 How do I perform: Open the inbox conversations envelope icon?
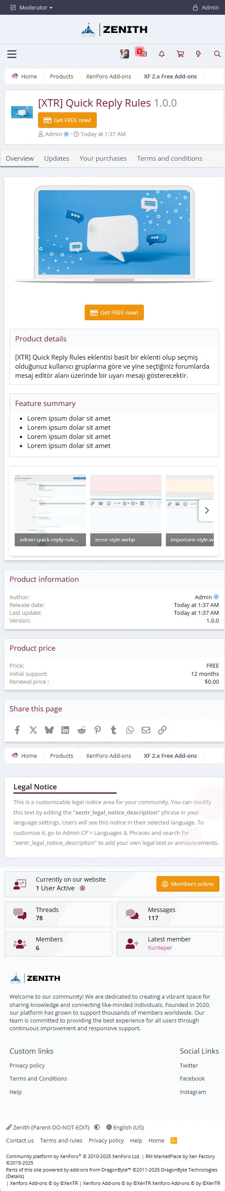[x=143, y=54]
